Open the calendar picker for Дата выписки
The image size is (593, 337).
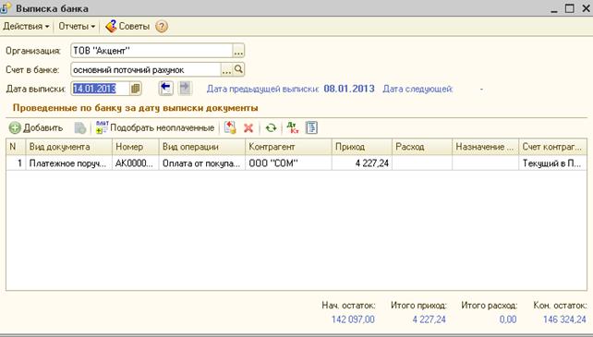pyautogui.click(x=136, y=89)
